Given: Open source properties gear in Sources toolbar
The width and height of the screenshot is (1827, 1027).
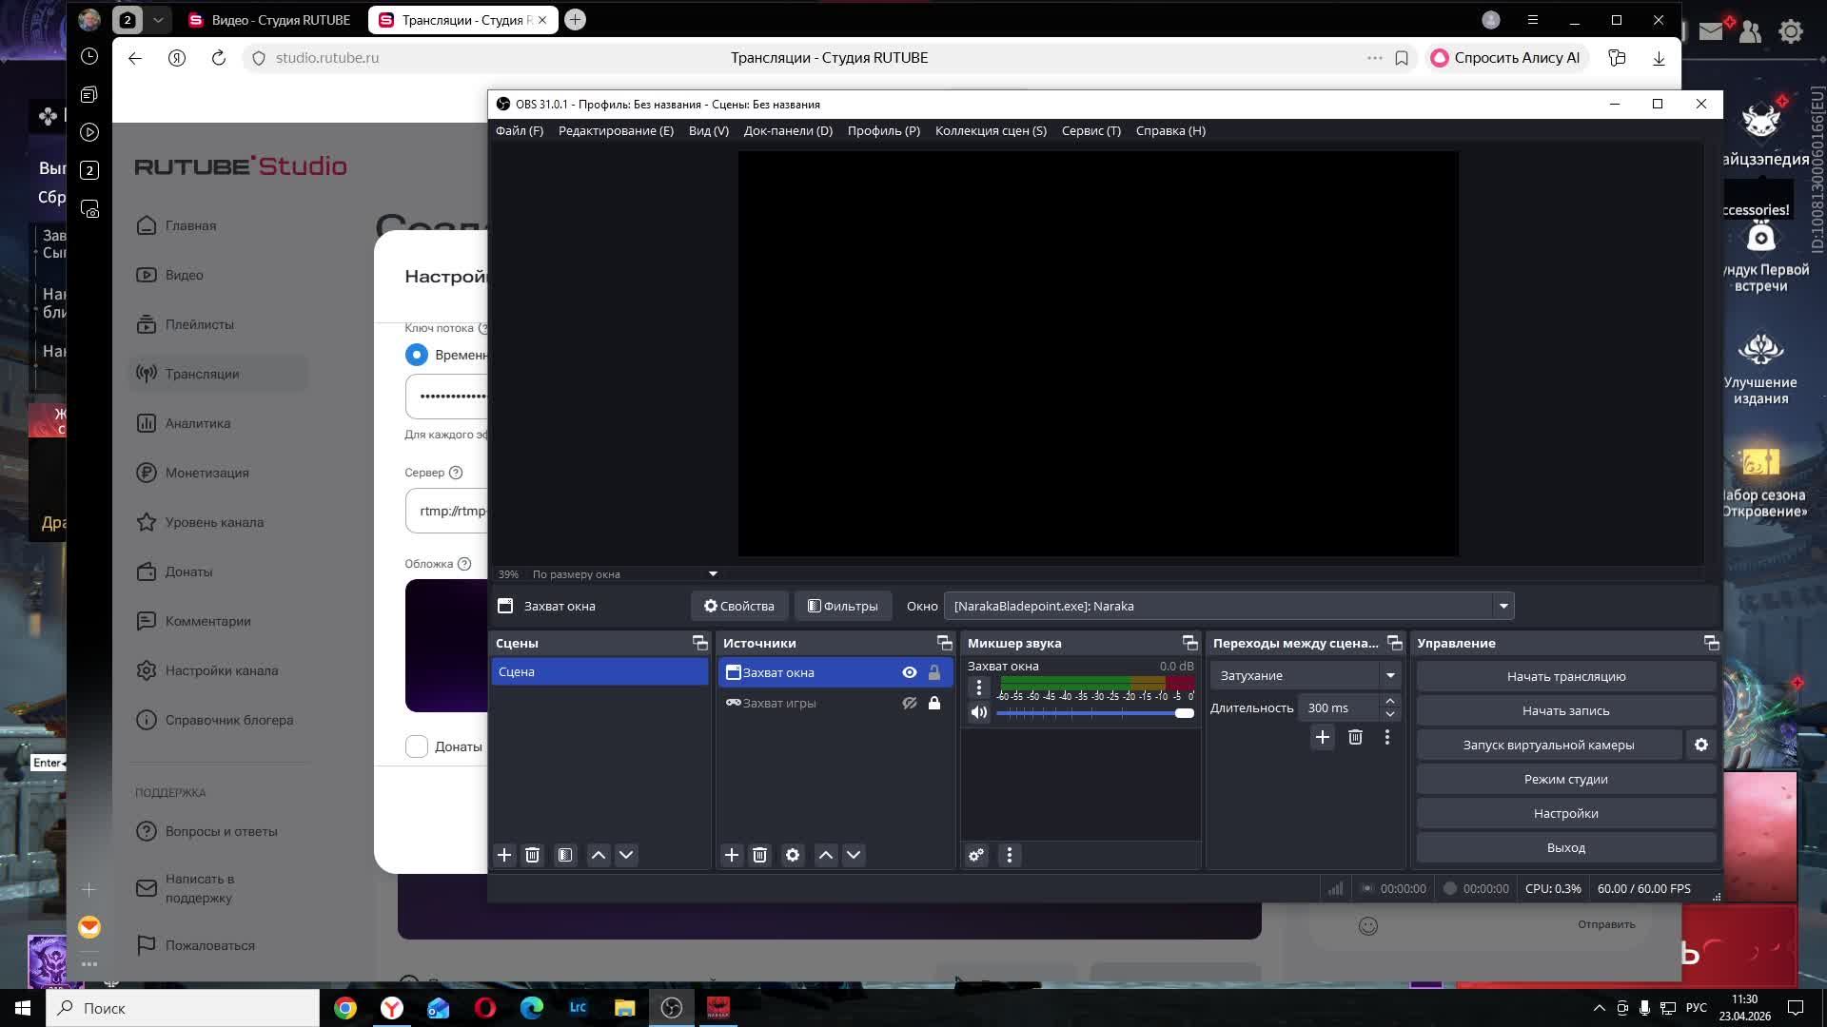Looking at the screenshot, I should (x=793, y=855).
